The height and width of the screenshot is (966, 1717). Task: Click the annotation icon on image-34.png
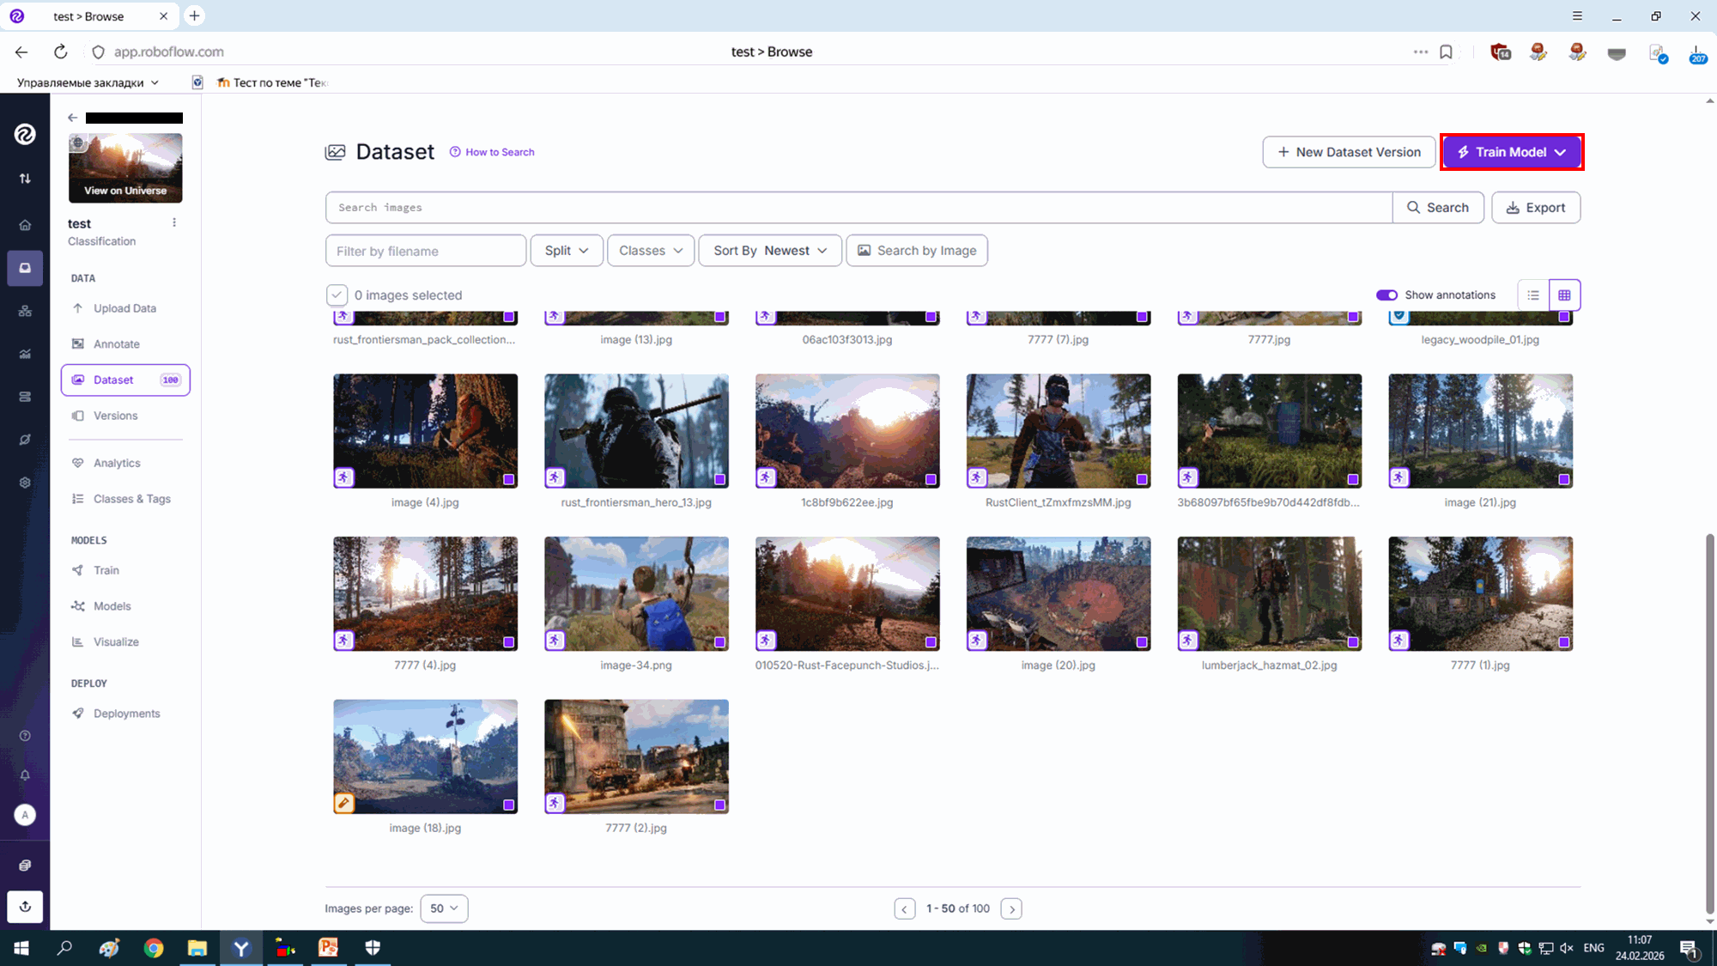coord(555,641)
